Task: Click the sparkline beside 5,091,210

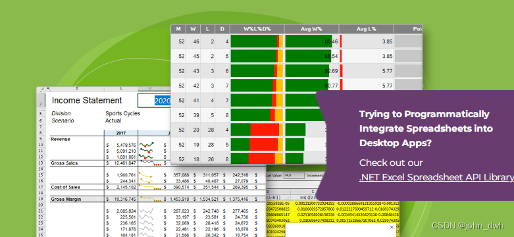Action: tap(146, 151)
